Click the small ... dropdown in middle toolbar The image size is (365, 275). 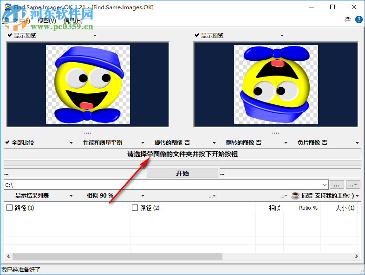tap(212, 196)
